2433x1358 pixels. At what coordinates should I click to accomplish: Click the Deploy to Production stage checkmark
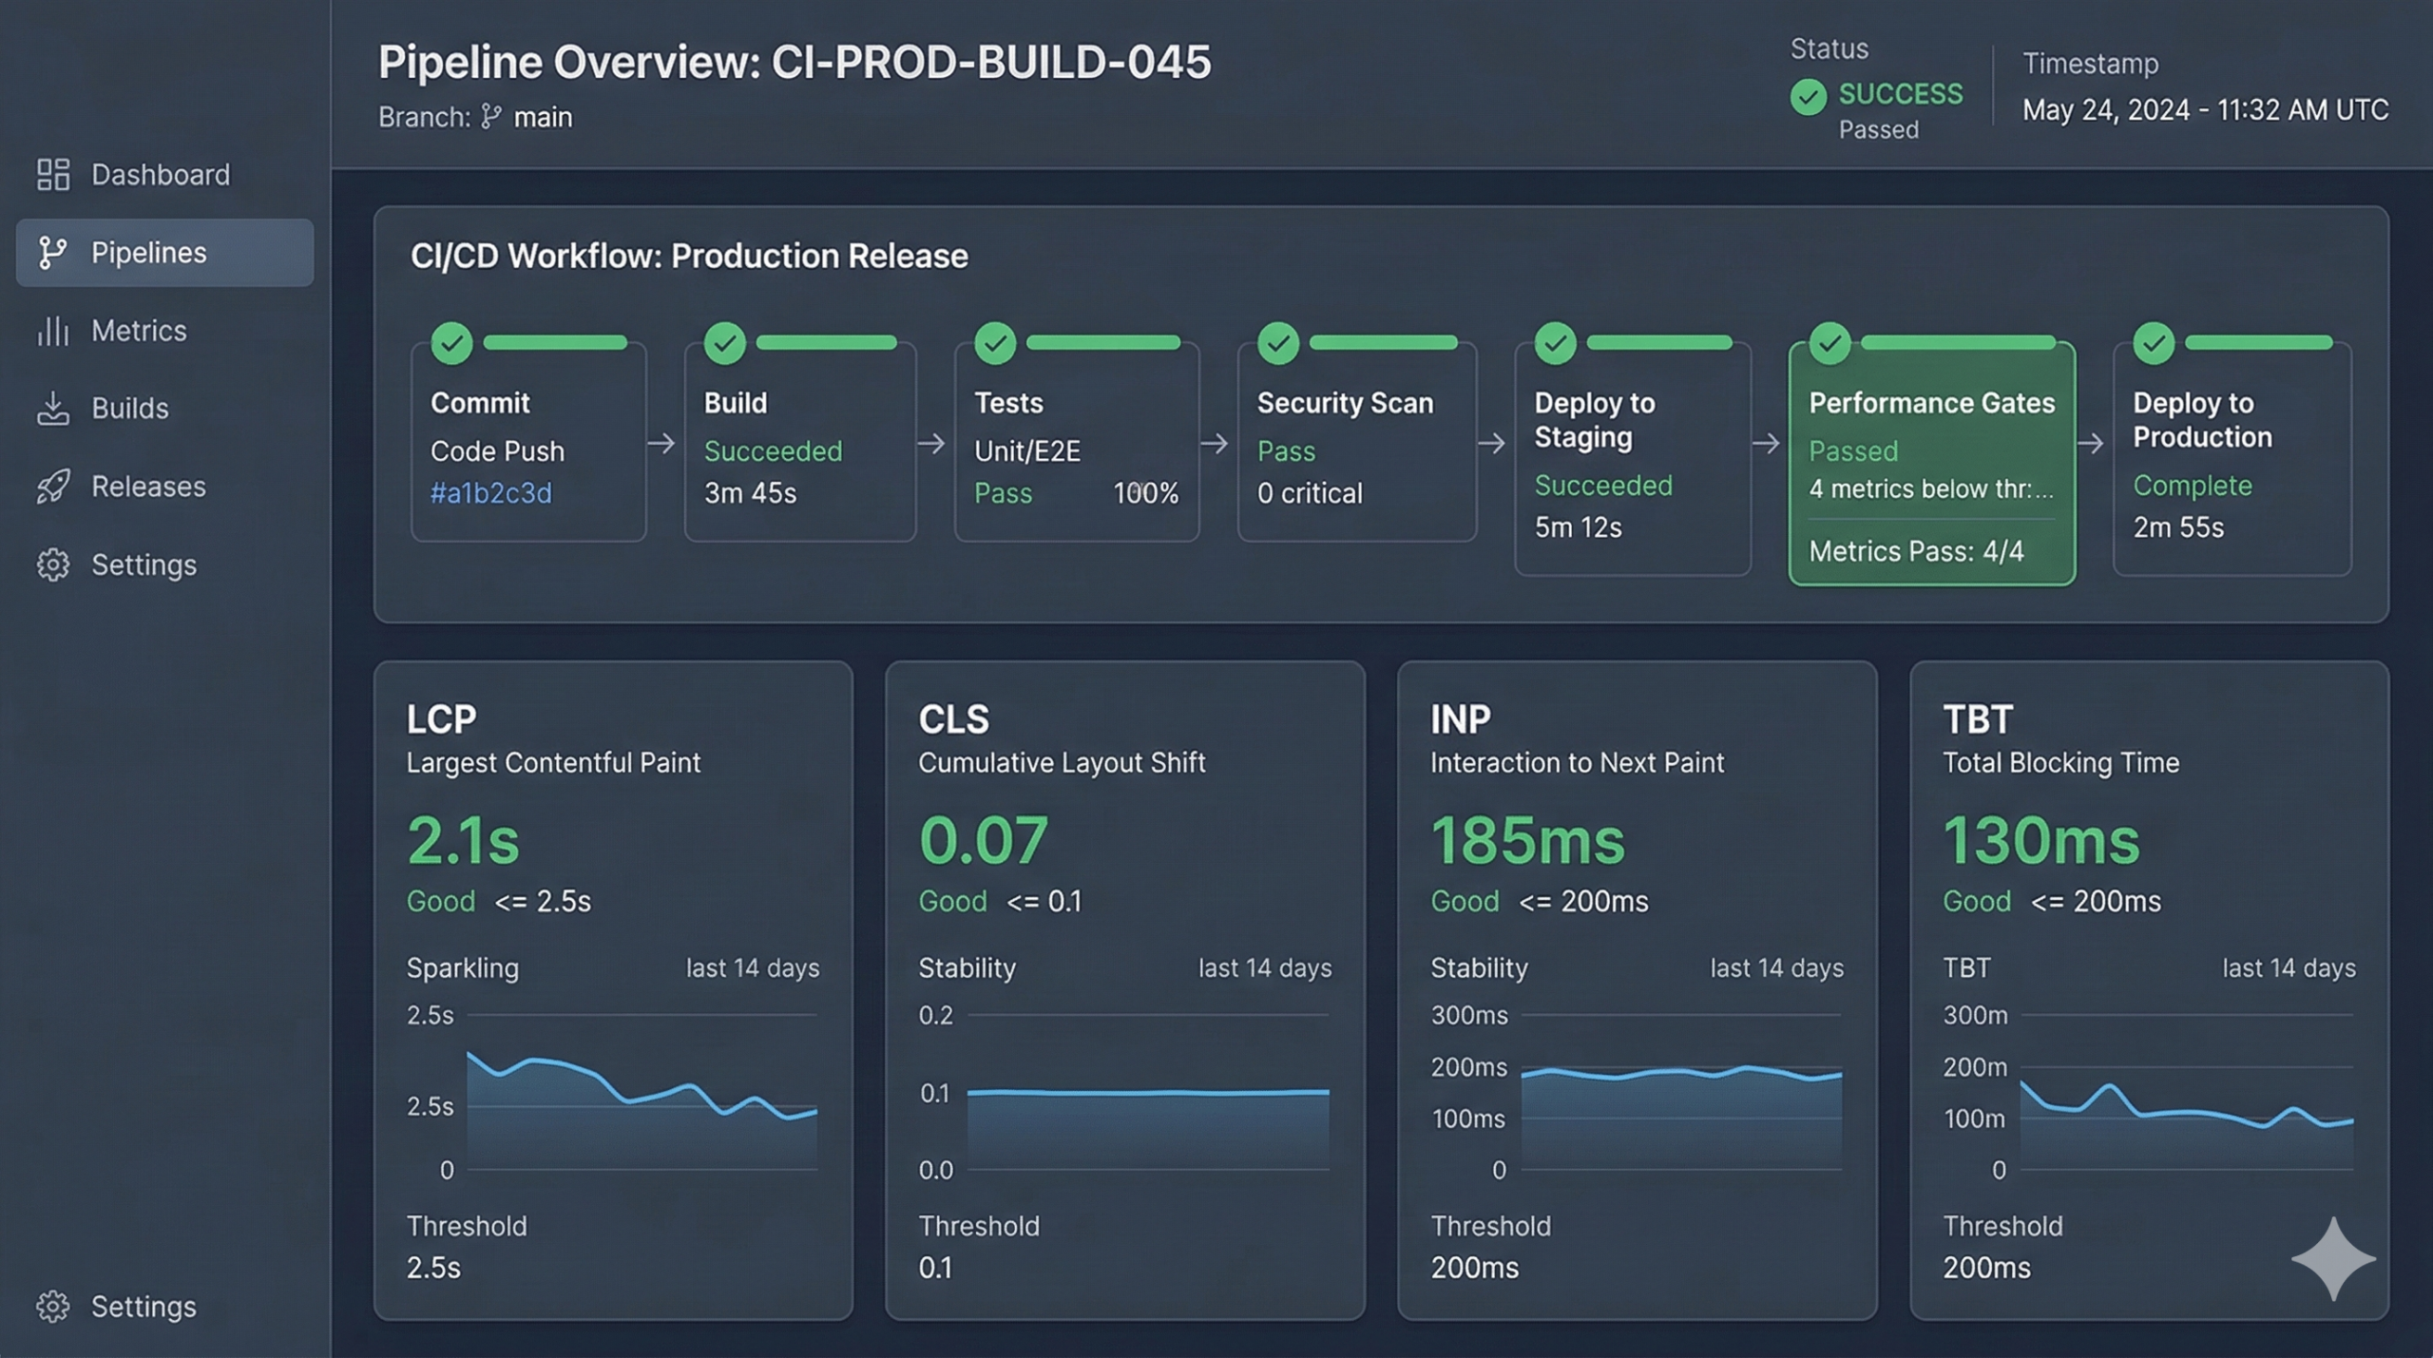tap(2154, 343)
